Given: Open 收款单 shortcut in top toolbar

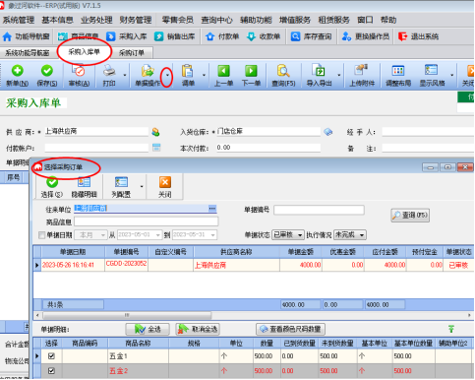Looking at the screenshot, I should [x=264, y=36].
